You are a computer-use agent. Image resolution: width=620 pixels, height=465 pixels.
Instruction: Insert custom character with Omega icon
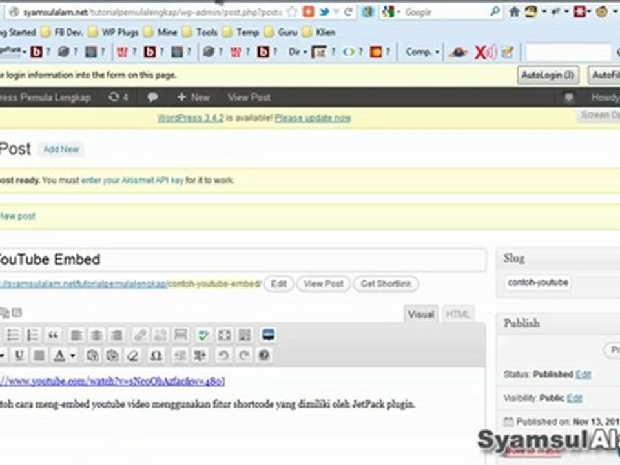click(x=156, y=355)
